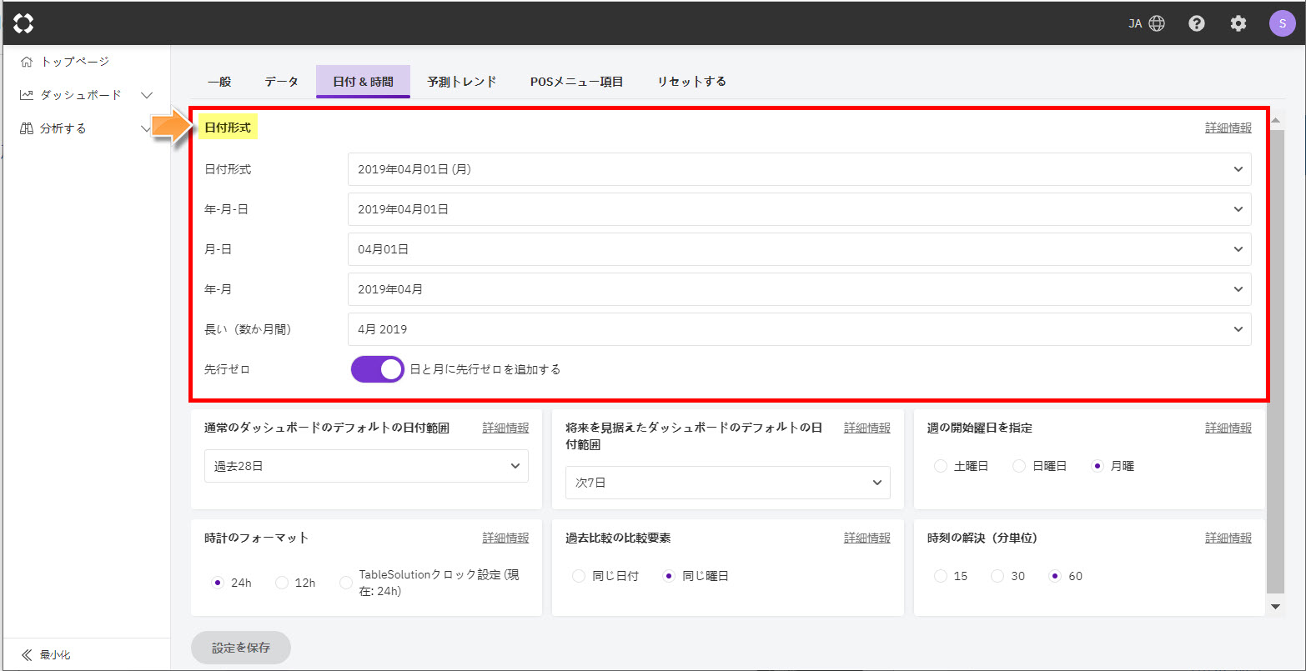Open 月-日 format dropdown
Viewport: 1306px width, 671px height.
pos(799,249)
